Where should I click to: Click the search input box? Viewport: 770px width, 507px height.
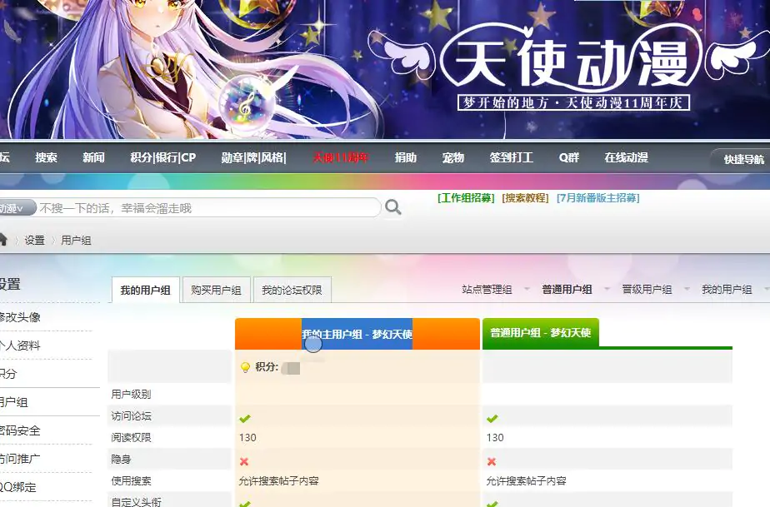tap(208, 208)
